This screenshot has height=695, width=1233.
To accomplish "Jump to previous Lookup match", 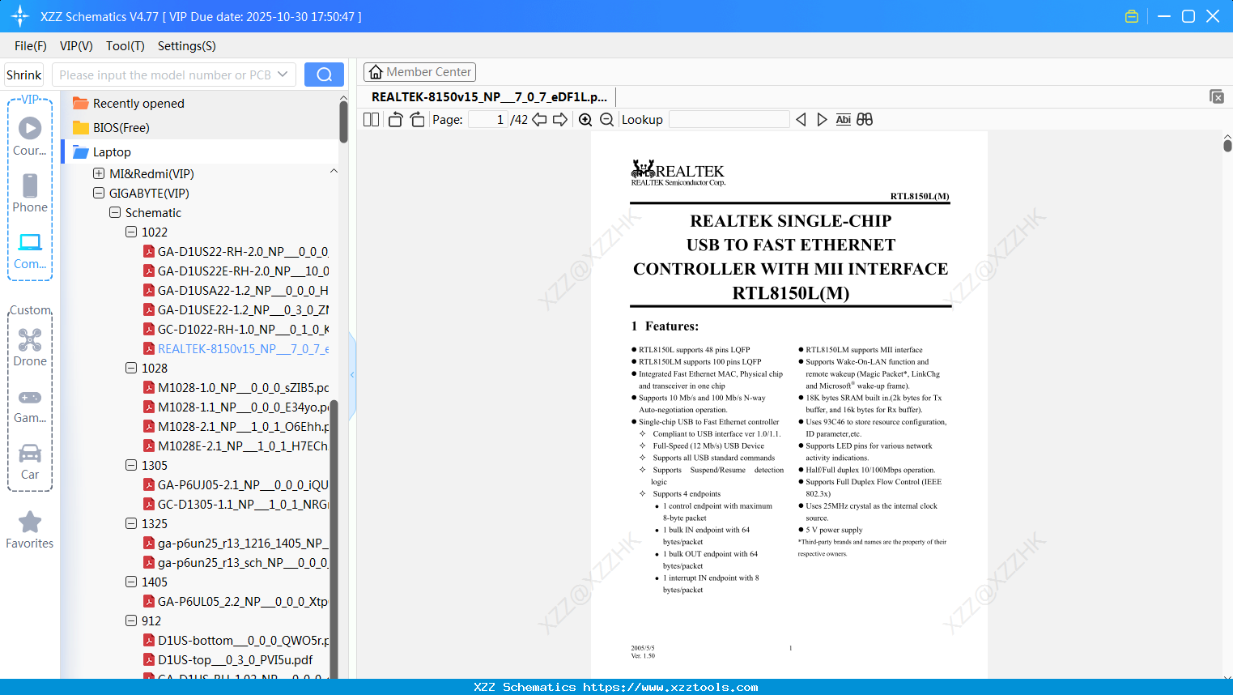I will tap(801, 120).
